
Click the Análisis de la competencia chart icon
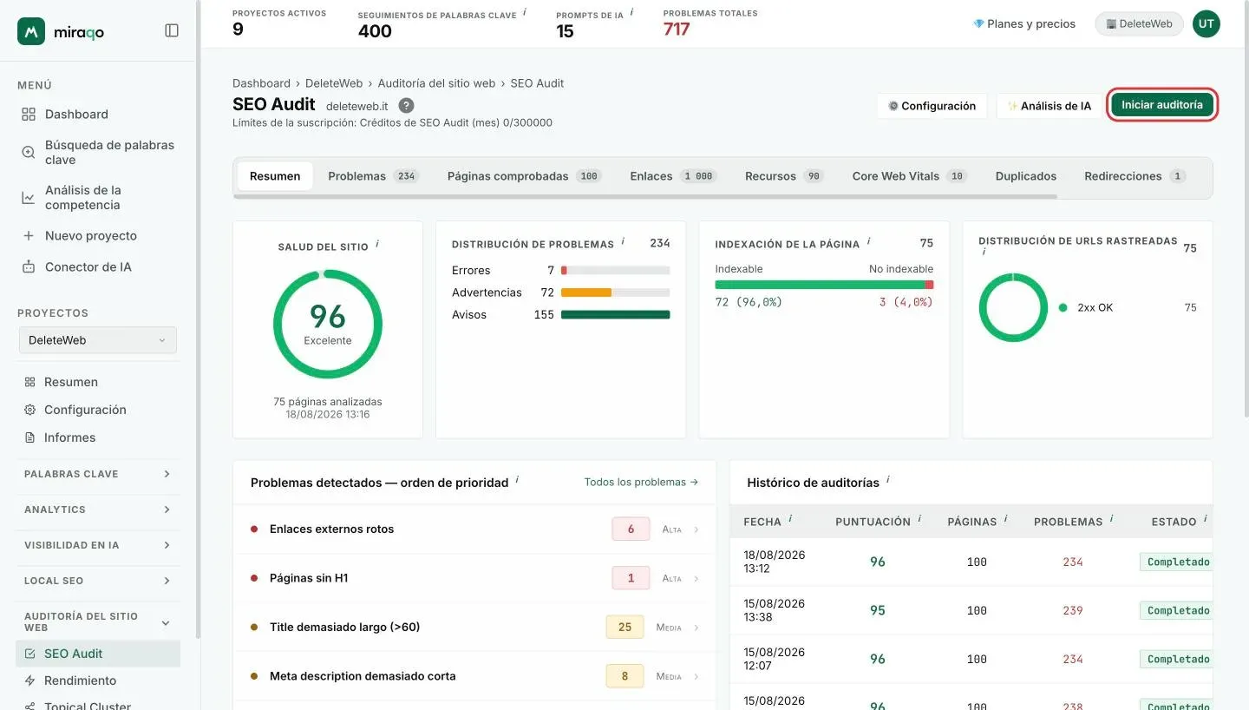pyautogui.click(x=29, y=198)
